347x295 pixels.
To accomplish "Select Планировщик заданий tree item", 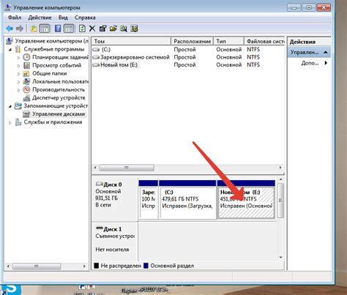I will [60, 57].
